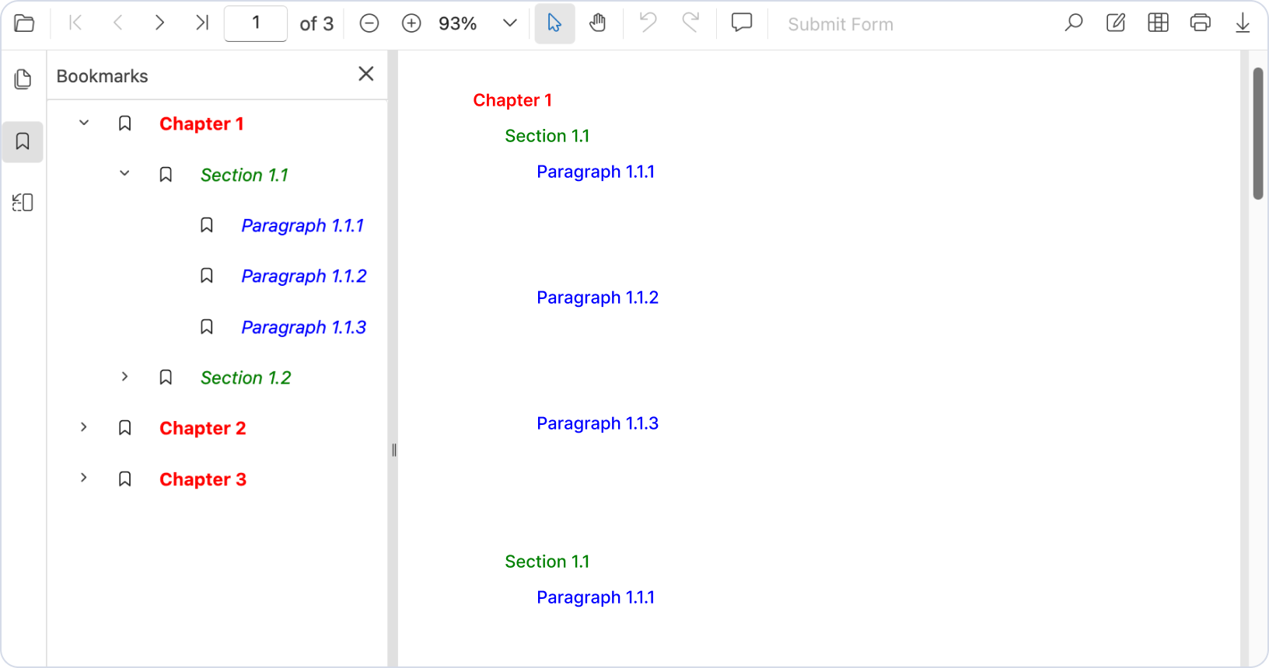Image resolution: width=1269 pixels, height=668 pixels.
Task: Navigate to Section 1.1 bookmark
Action: coord(244,175)
